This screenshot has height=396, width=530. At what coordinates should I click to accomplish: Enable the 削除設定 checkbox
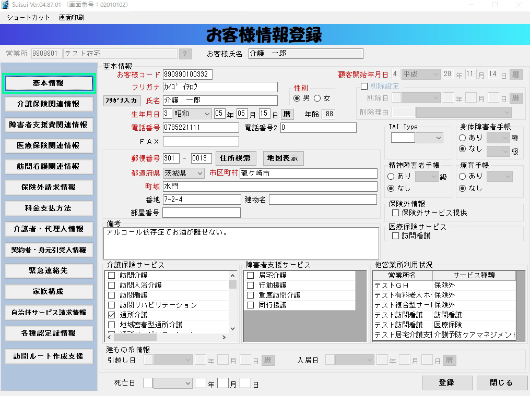[x=364, y=86]
